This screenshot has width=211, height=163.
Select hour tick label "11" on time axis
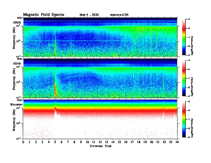94,142
